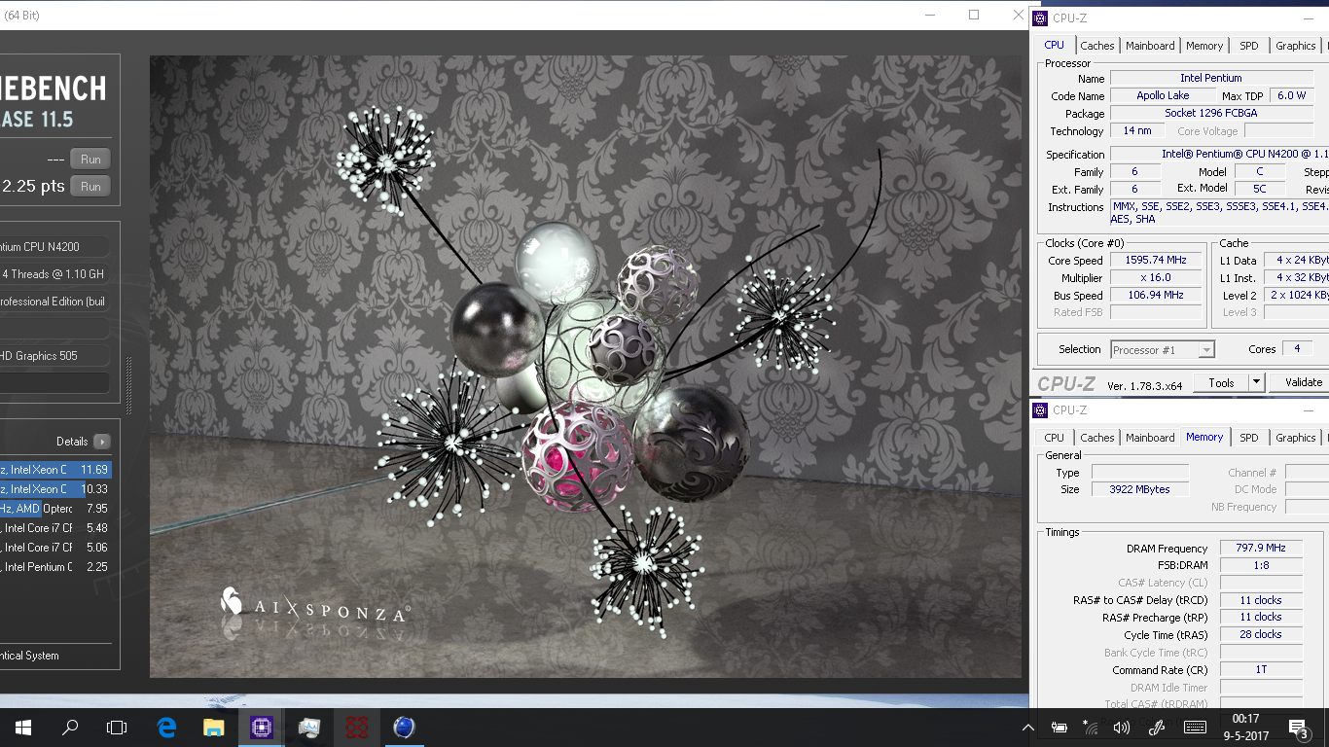Open the SPD tab in upper CPU-Z window
The image size is (1329, 747).
click(1249, 46)
